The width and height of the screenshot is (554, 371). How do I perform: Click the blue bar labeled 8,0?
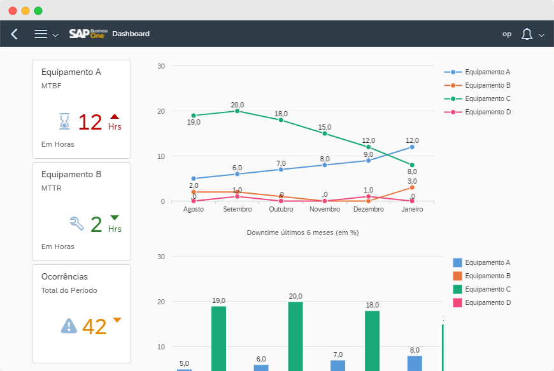415,363
